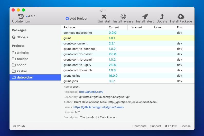Image resolution: width=204 pixels, height=136 pixels.
Task: Click the Update arrow icon
Action: tap(162, 16)
